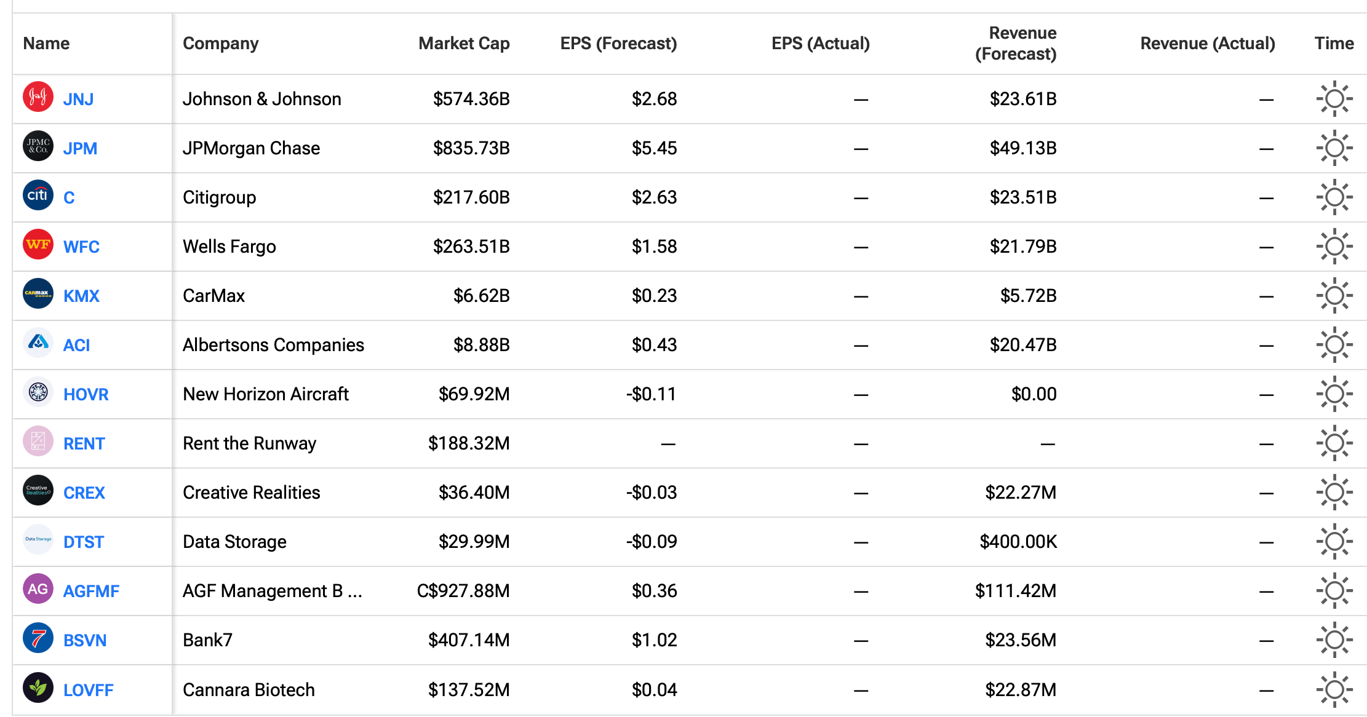This screenshot has height=717, width=1367.
Task: Open the JNJ ticker link
Action: tap(78, 99)
